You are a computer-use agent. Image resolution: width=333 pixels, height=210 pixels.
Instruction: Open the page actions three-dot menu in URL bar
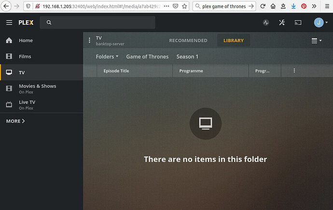point(166,6)
